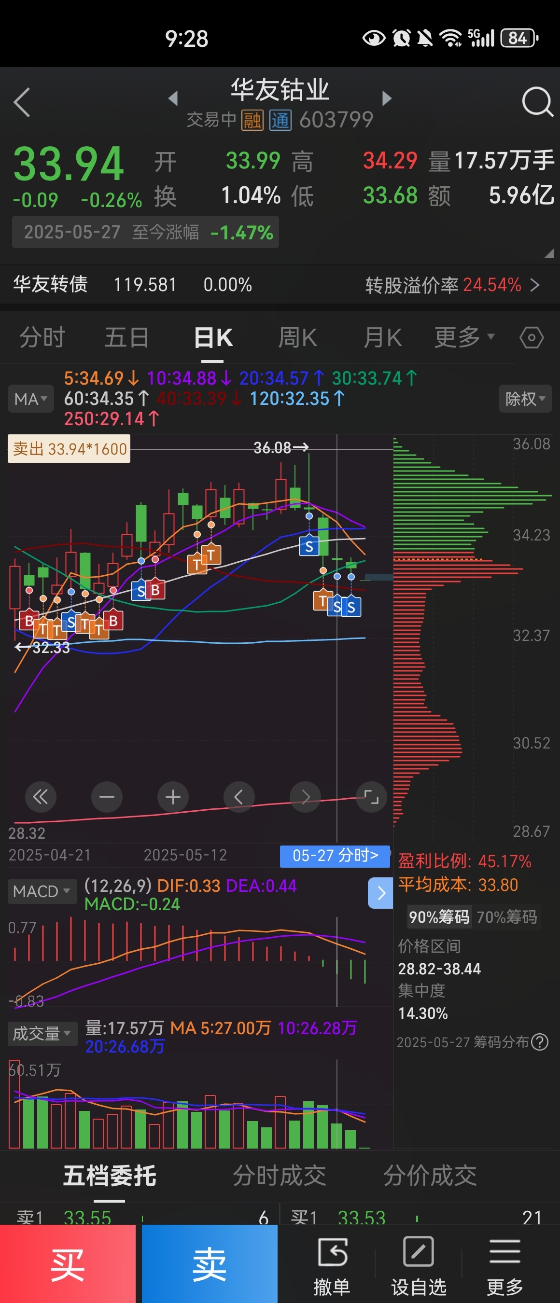The image size is (560, 1303).
Task: Go to next stock triangle arrow
Action: (387, 98)
